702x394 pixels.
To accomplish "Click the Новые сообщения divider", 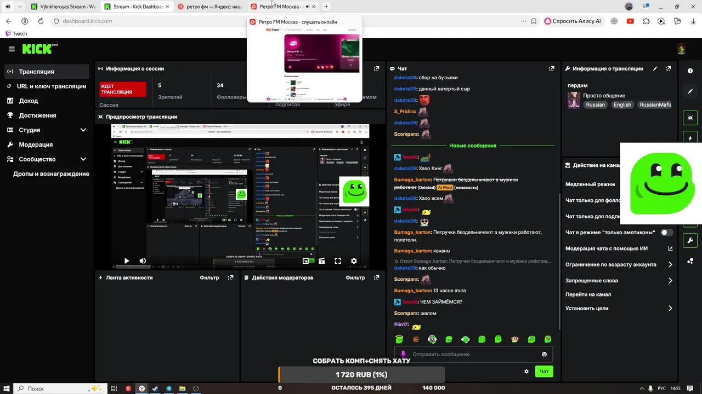I will (x=473, y=146).
